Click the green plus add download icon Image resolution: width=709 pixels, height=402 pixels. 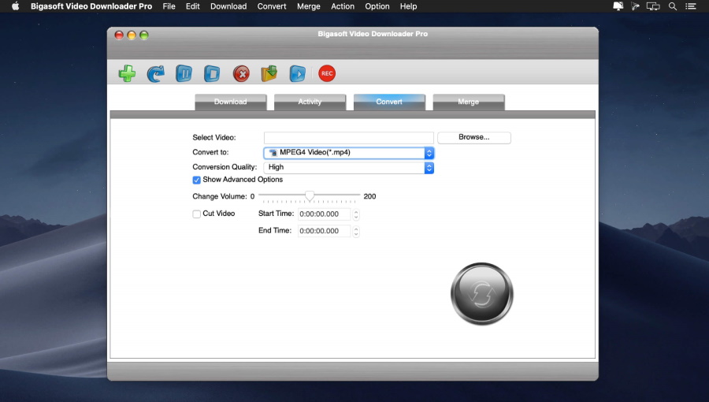click(127, 73)
